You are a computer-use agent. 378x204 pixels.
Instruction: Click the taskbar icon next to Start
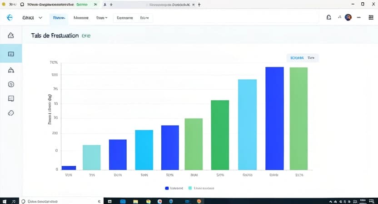(x=14, y=201)
